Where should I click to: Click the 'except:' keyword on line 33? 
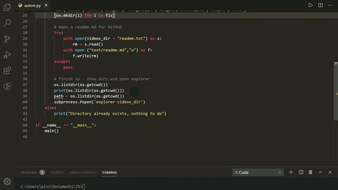[x=62, y=62]
